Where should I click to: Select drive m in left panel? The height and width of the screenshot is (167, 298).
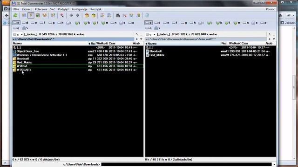point(104,23)
